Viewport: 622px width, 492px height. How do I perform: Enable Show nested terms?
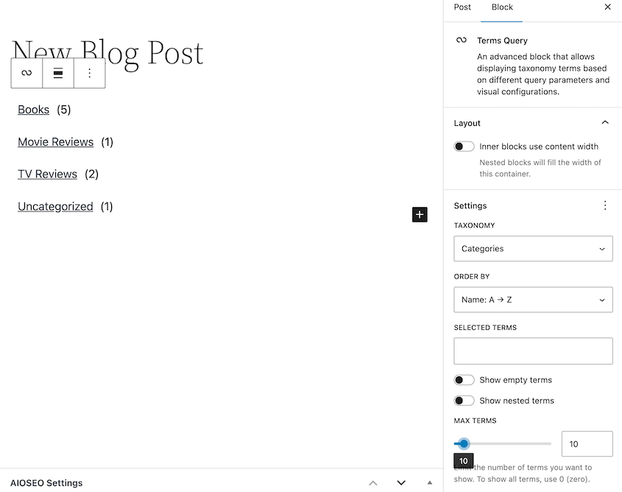(464, 400)
